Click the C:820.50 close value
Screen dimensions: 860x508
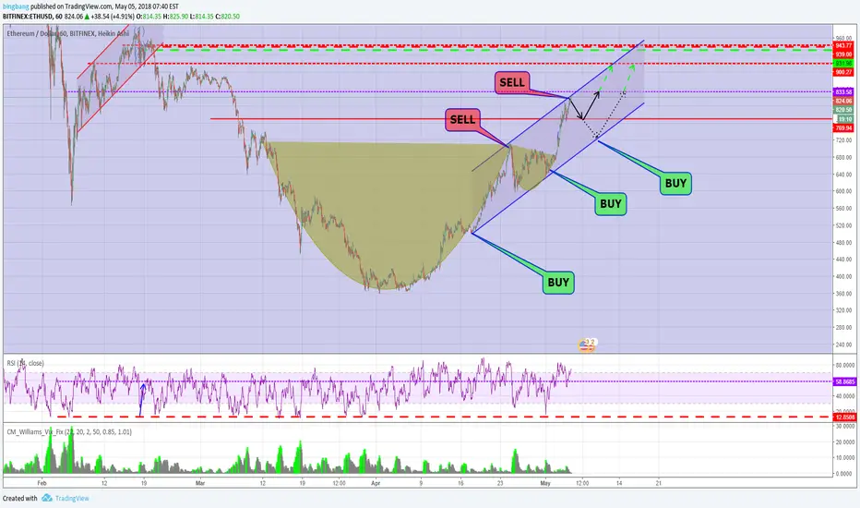228,17
